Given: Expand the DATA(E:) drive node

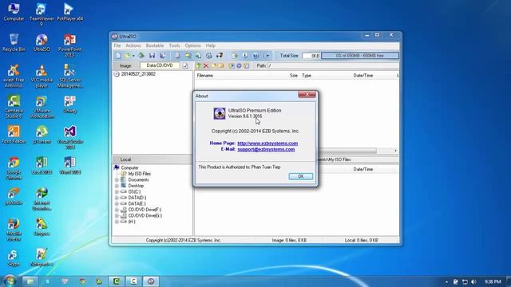Looking at the screenshot, I should (x=117, y=204).
